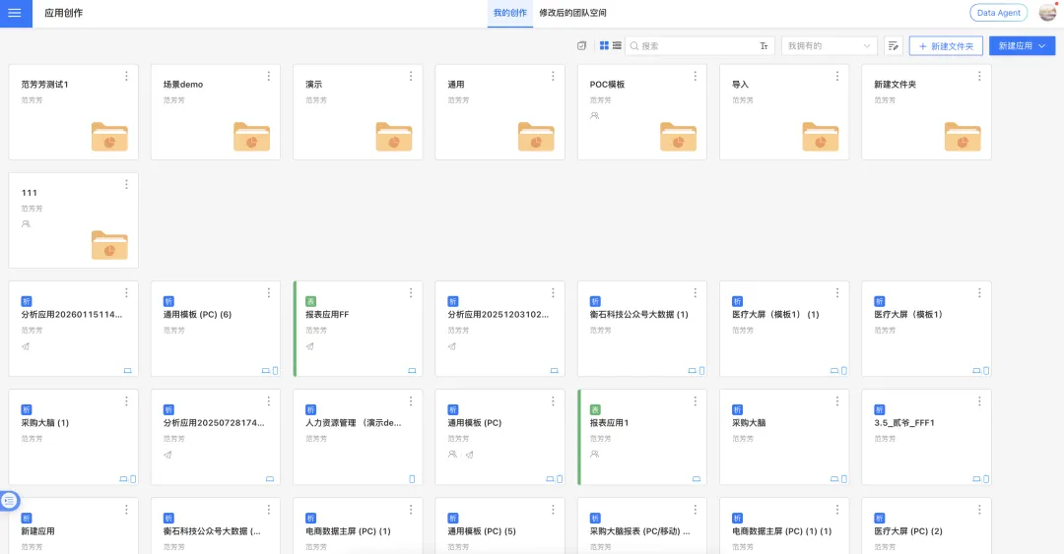This screenshot has height=554, width=1064.
Task: Click mobile device icon on 人力资源管理 card
Action: [412, 479]
